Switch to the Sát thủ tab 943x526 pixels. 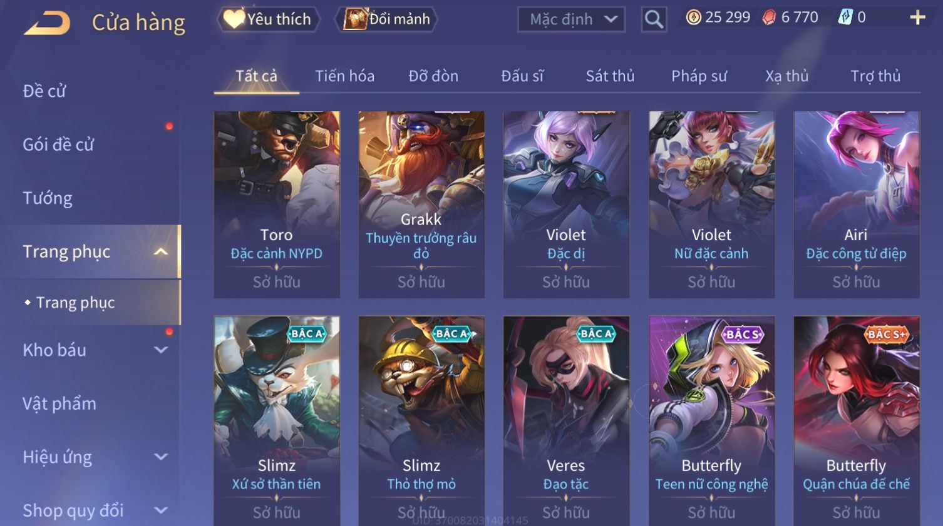pos(610,76)
